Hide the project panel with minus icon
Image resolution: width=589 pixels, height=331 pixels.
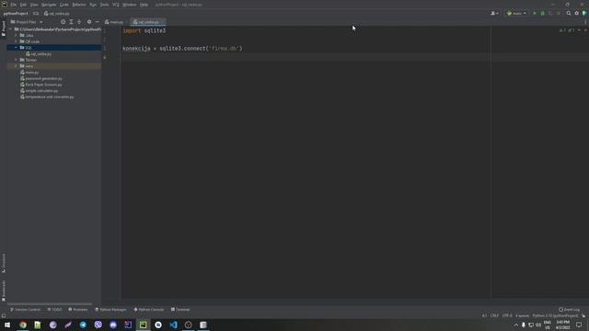click(98, 22)
